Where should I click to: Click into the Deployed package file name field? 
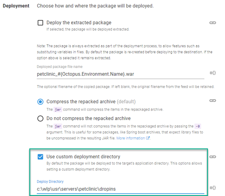pos(120,74)
